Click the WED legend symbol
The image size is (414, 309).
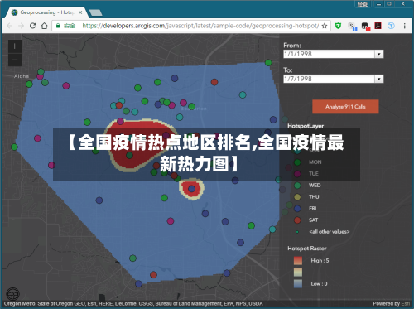(297, 186)
